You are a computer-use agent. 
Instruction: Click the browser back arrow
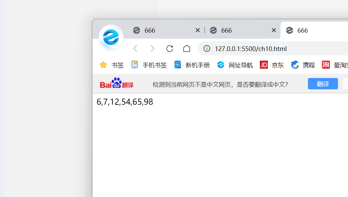[135, 48]
